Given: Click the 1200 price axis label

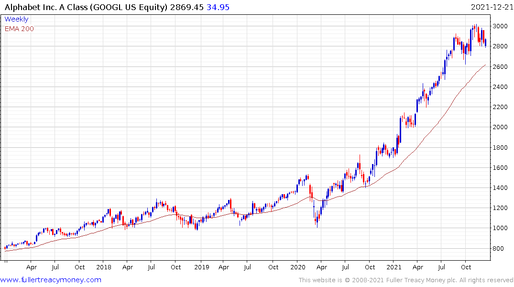Looking at the screenshot, I should (500, 208).
